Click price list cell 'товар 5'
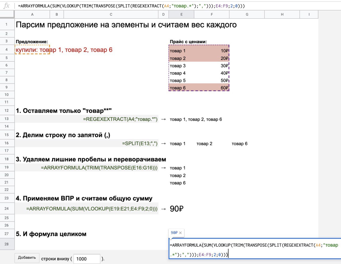 click(x=178, y=80)
